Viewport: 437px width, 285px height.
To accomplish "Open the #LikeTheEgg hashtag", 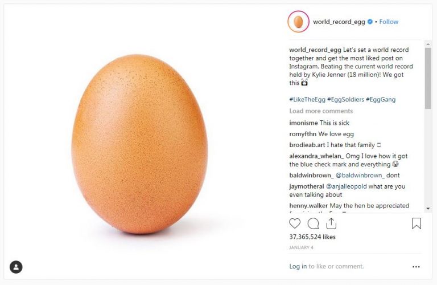I will tap(307, 99).
